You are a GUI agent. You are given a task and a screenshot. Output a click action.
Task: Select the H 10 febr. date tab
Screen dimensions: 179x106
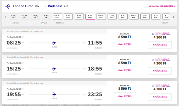coord(156,16)
